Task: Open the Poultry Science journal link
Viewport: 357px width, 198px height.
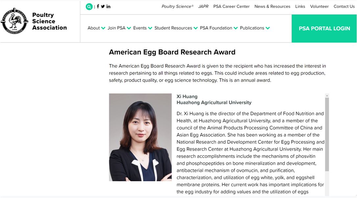Action: [178, 7]
